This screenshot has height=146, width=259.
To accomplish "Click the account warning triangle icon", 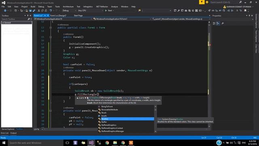I will click(x=225, y=7).
